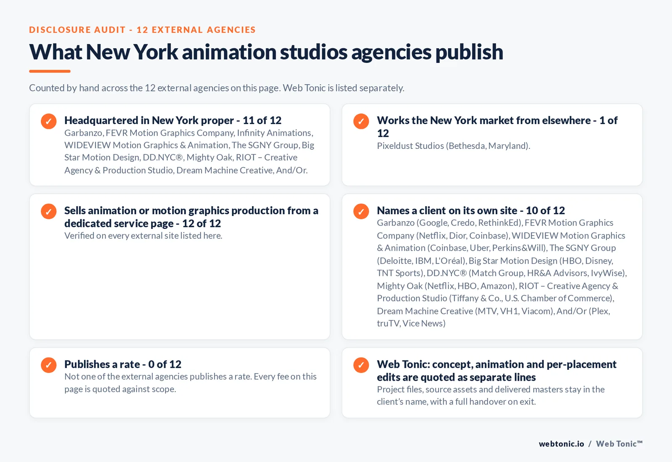Image resolution: width=672 pixels, height=462 pixels.
Task: Click the heading 'Works the New York market from elsewhere - 1 of 12'
Action: 497,127
